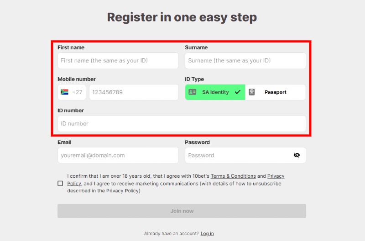Click the mobile number input field
The width and height of the screenshot is (365, 241).
click(x=134, y=92)
